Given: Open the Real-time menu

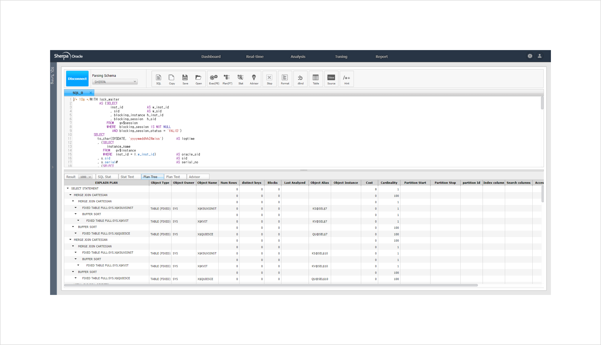Looking at the screenshot, I should [x=255, y=57].
